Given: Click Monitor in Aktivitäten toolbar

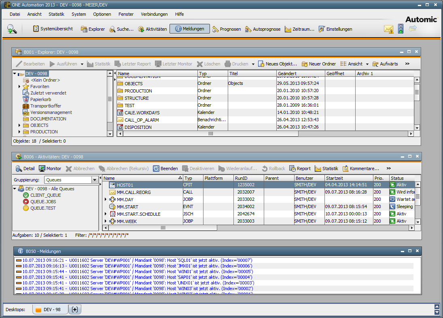Looking at the screenshot, I should pyautogui.click(x=50, y=168).
